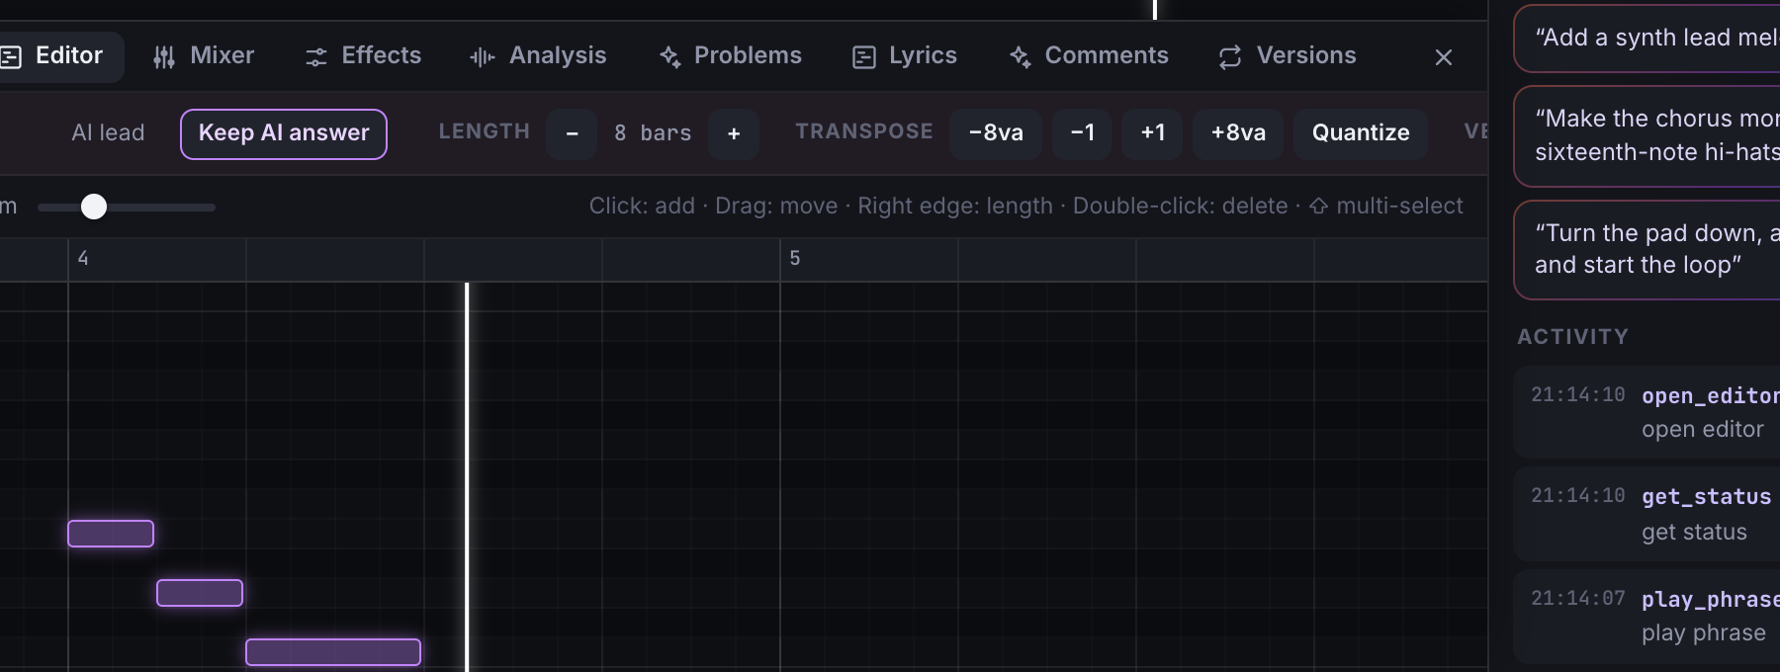The image size is (1780, 672).
Task: Show the Analysis tab
Action: click(538, 56)
